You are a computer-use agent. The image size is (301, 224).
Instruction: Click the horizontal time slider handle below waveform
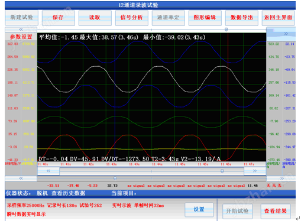222,171
